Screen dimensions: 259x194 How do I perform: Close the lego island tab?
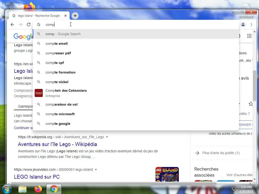pos(66,16)
